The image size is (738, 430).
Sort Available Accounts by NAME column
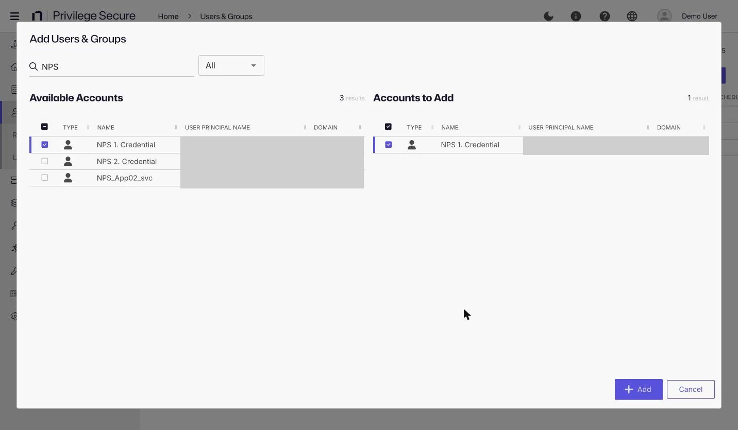tap(106, 127)
